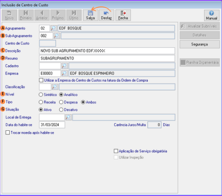Click the Fecha close-door icon
222x196 pixels.
pos(123,13)
